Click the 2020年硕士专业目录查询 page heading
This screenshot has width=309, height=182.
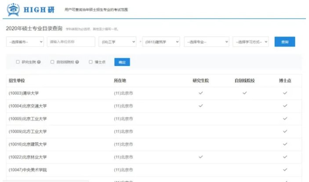pos(34,29)
